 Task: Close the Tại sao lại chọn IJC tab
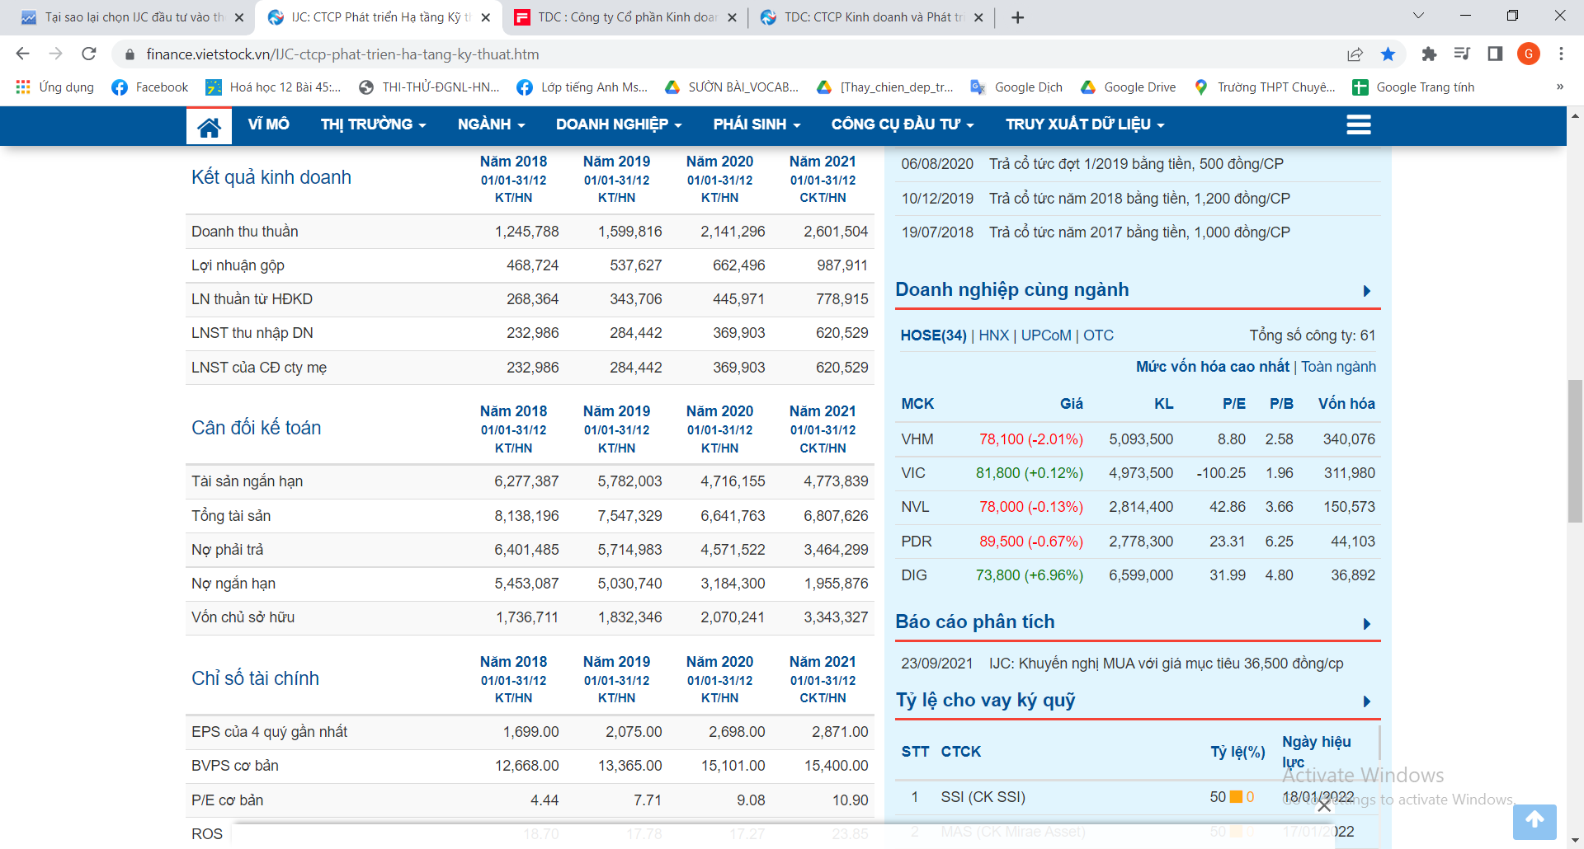coord(239,17)
